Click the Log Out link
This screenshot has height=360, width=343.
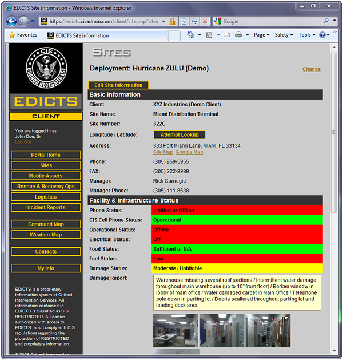coord(23,142)
